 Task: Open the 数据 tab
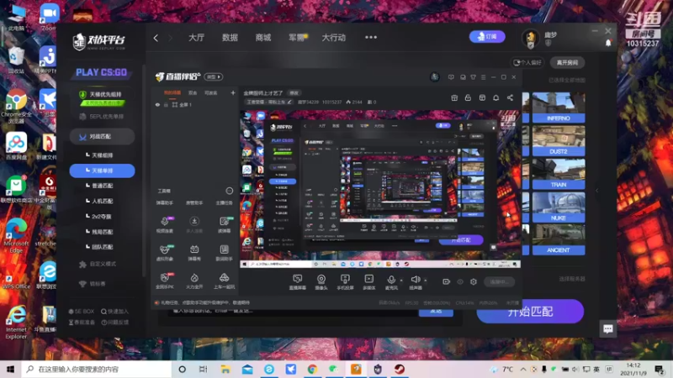click(x=230, y=38)
